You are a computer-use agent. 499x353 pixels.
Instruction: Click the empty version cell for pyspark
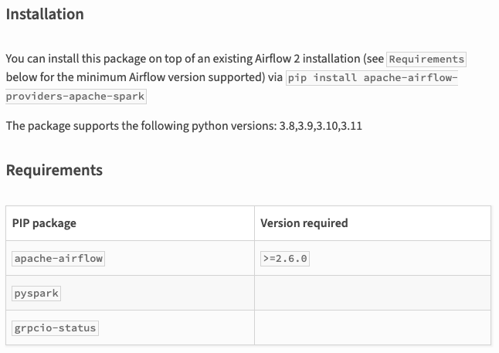click(372, 293)
